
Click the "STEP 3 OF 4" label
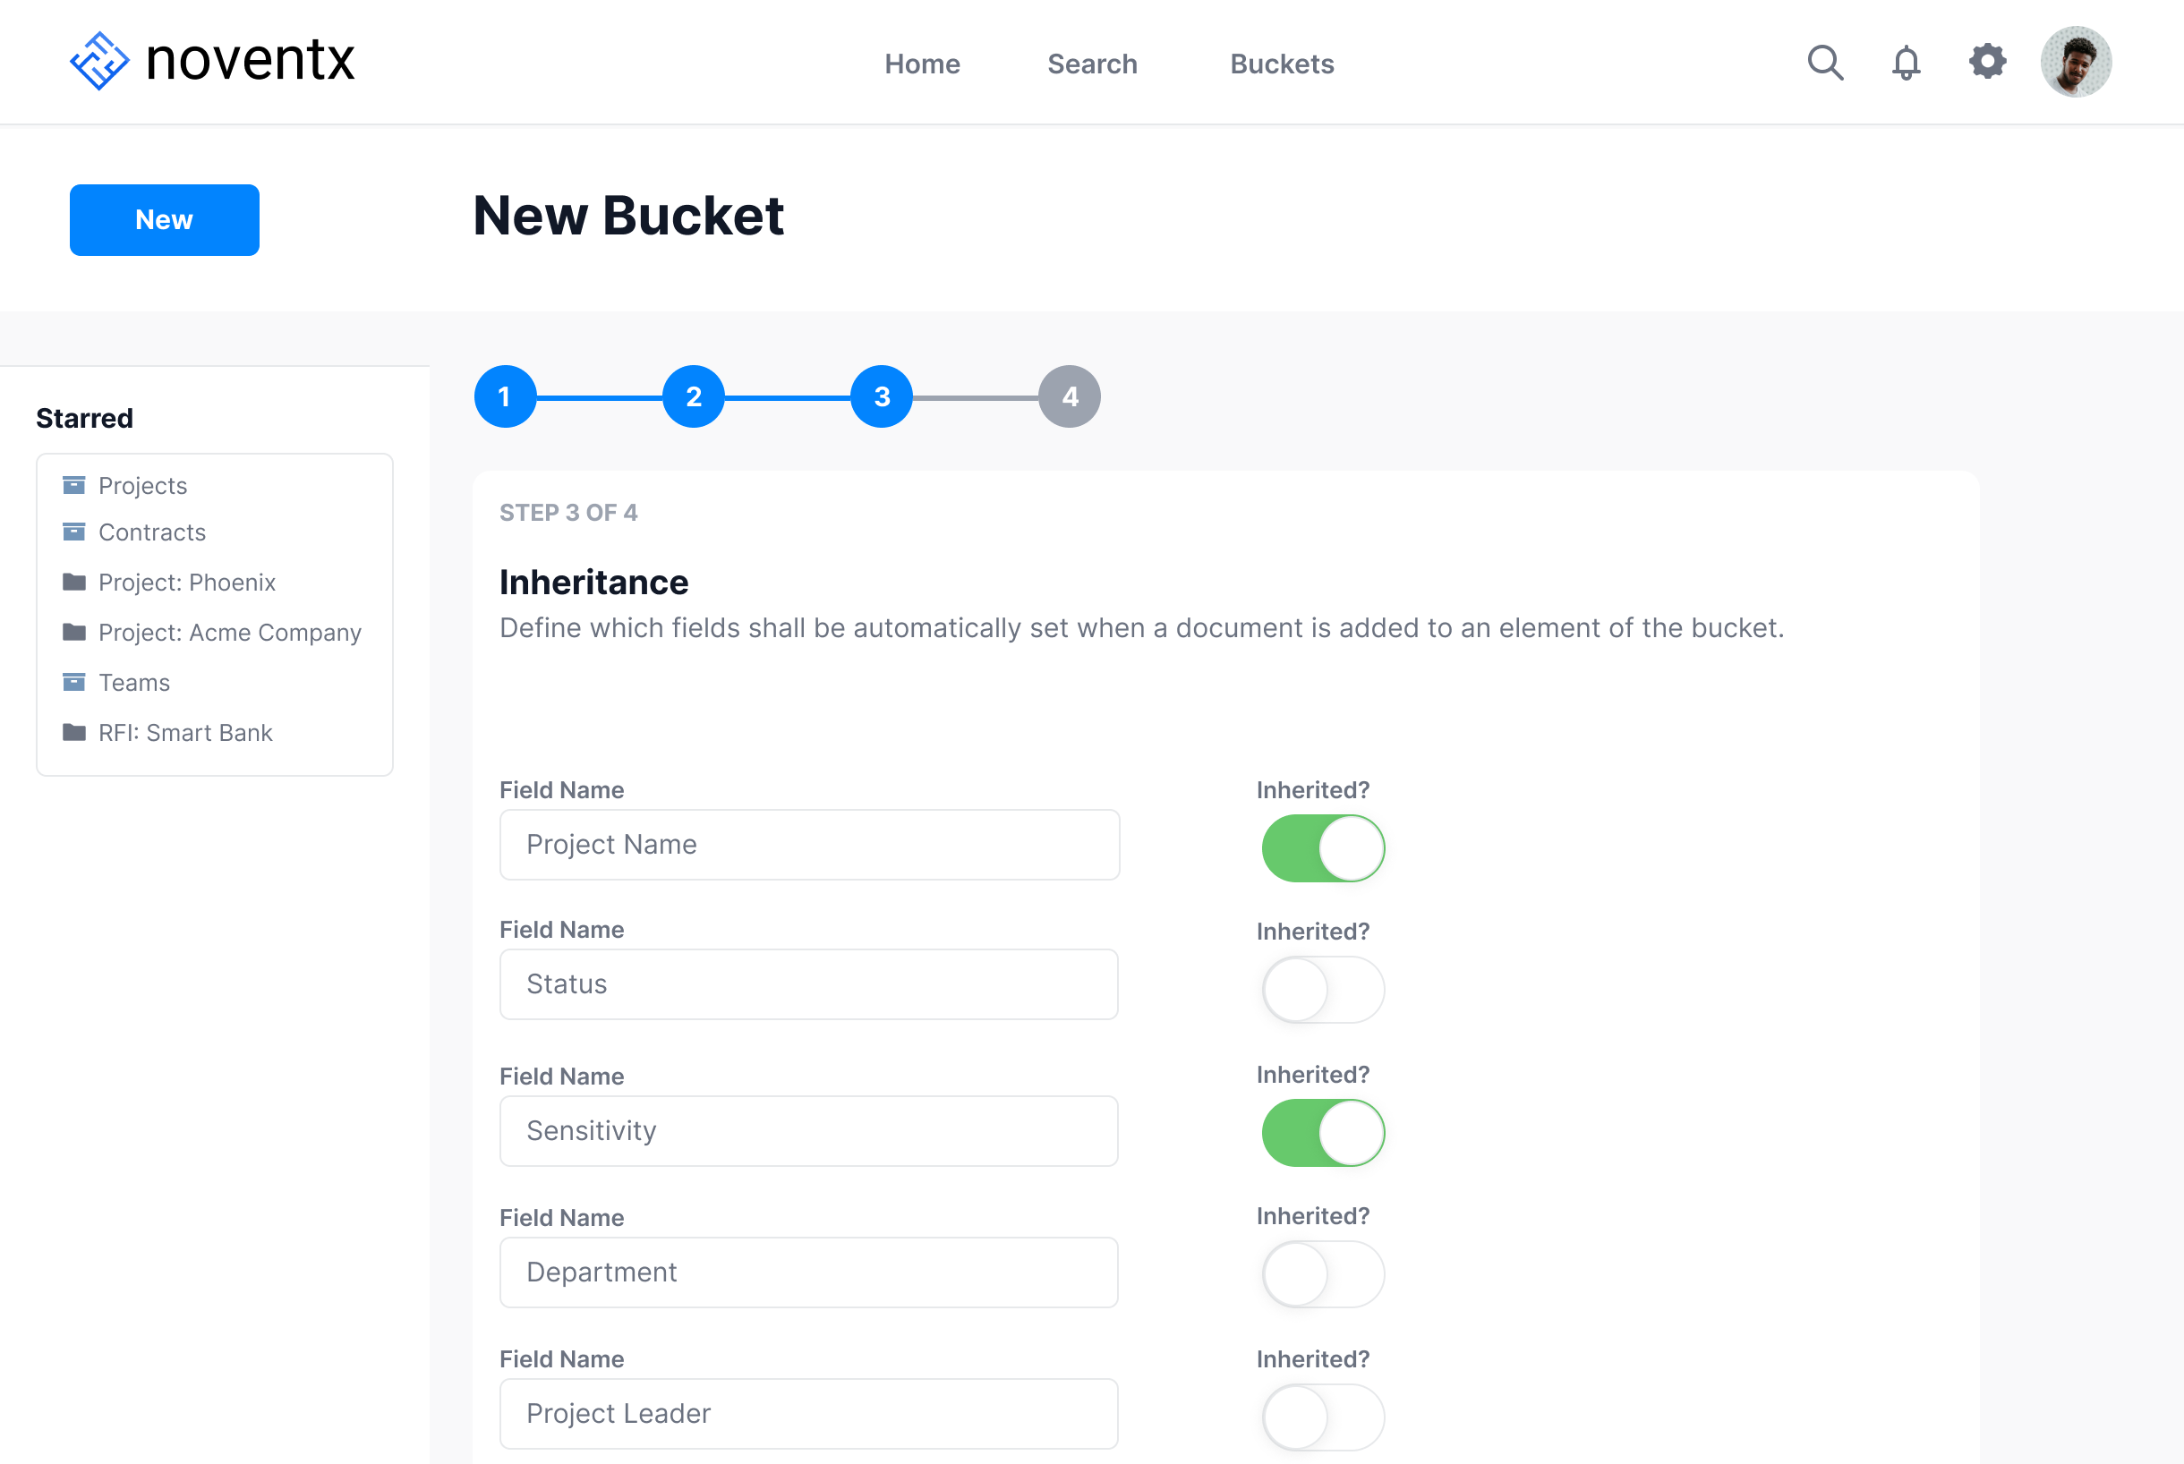tap(567, 513)
